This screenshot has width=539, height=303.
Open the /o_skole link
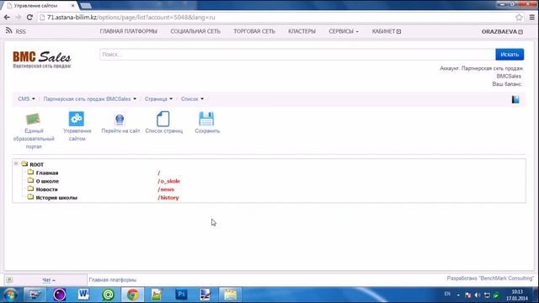click(x=168, y=181)
